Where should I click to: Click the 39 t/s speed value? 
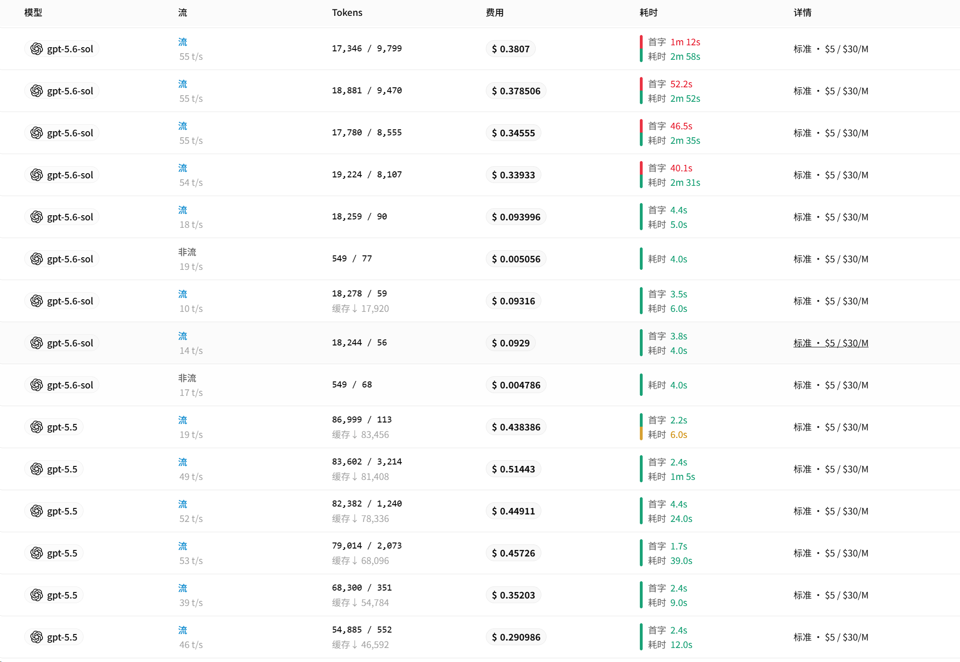coord(191,603)
